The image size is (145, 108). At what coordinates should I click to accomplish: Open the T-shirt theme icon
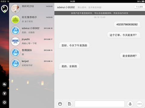tap(5, 93)
